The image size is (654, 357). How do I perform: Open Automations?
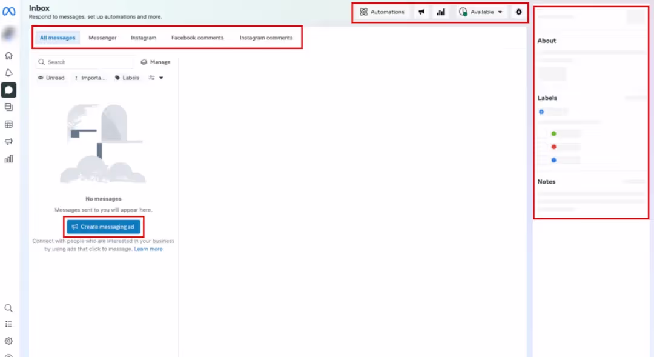click(382, 12)
